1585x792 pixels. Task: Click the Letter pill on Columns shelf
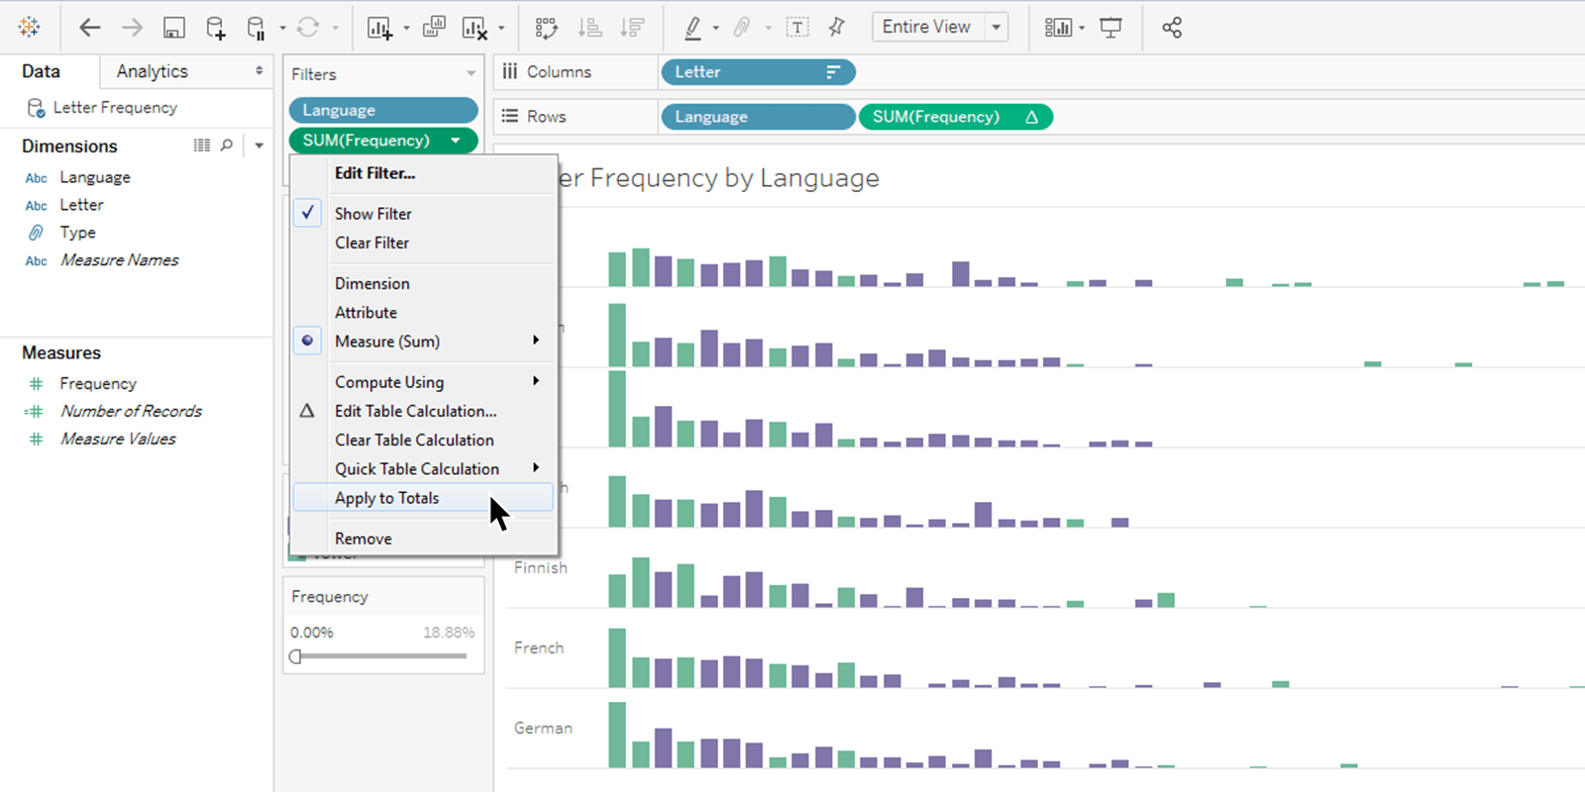(x=757, y=72)
